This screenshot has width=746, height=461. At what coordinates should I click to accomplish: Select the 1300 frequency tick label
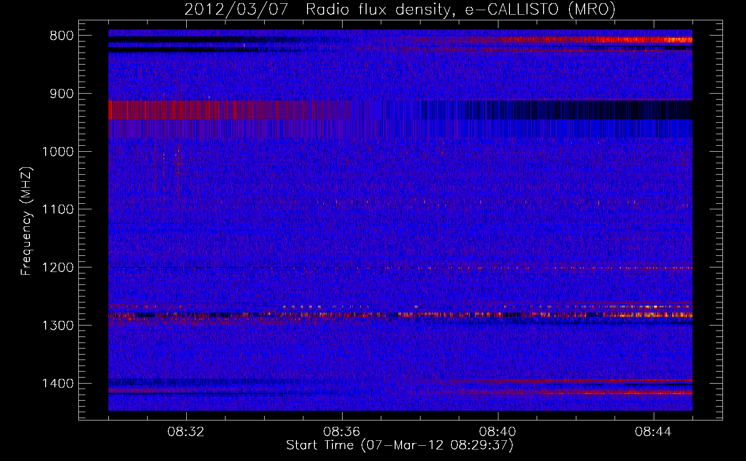[x=58, y=325]
